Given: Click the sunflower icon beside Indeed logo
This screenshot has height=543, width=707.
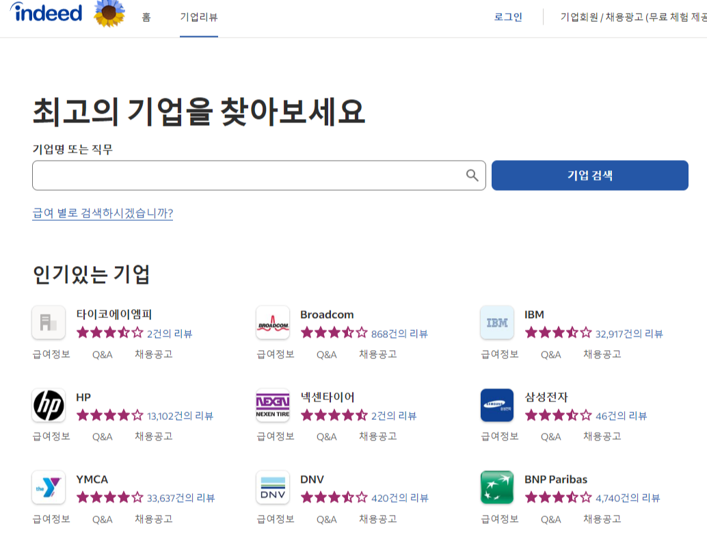Looking at the screenshot, I should point(109,13).
